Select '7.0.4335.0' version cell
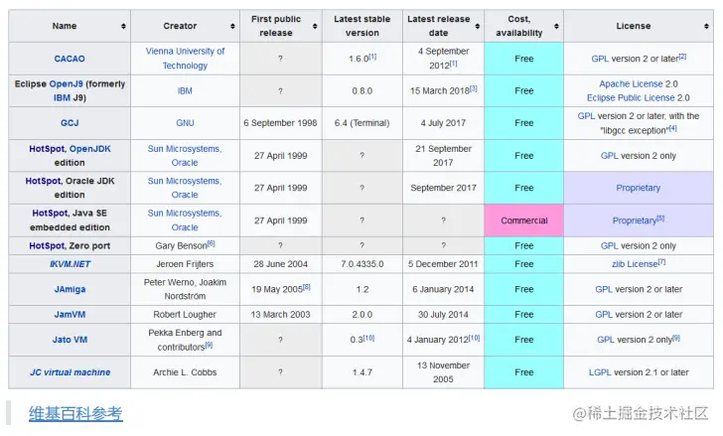Image resolution: width=723 pixels, height=436 pixels. point(361,264)
